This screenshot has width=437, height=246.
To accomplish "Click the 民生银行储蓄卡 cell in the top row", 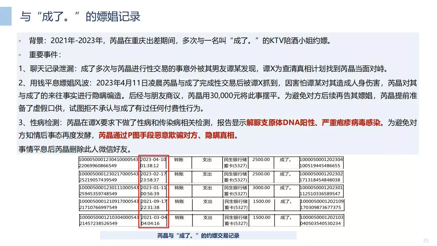I will [235, 163].
